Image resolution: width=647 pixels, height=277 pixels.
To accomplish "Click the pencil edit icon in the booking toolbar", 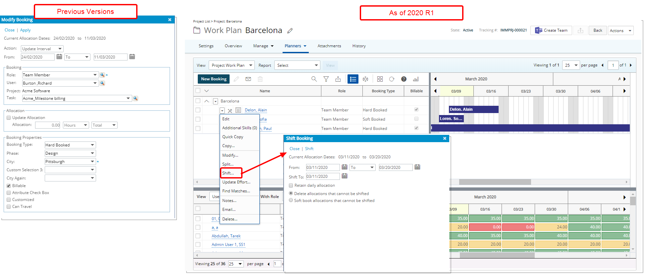I will (236, 79).
